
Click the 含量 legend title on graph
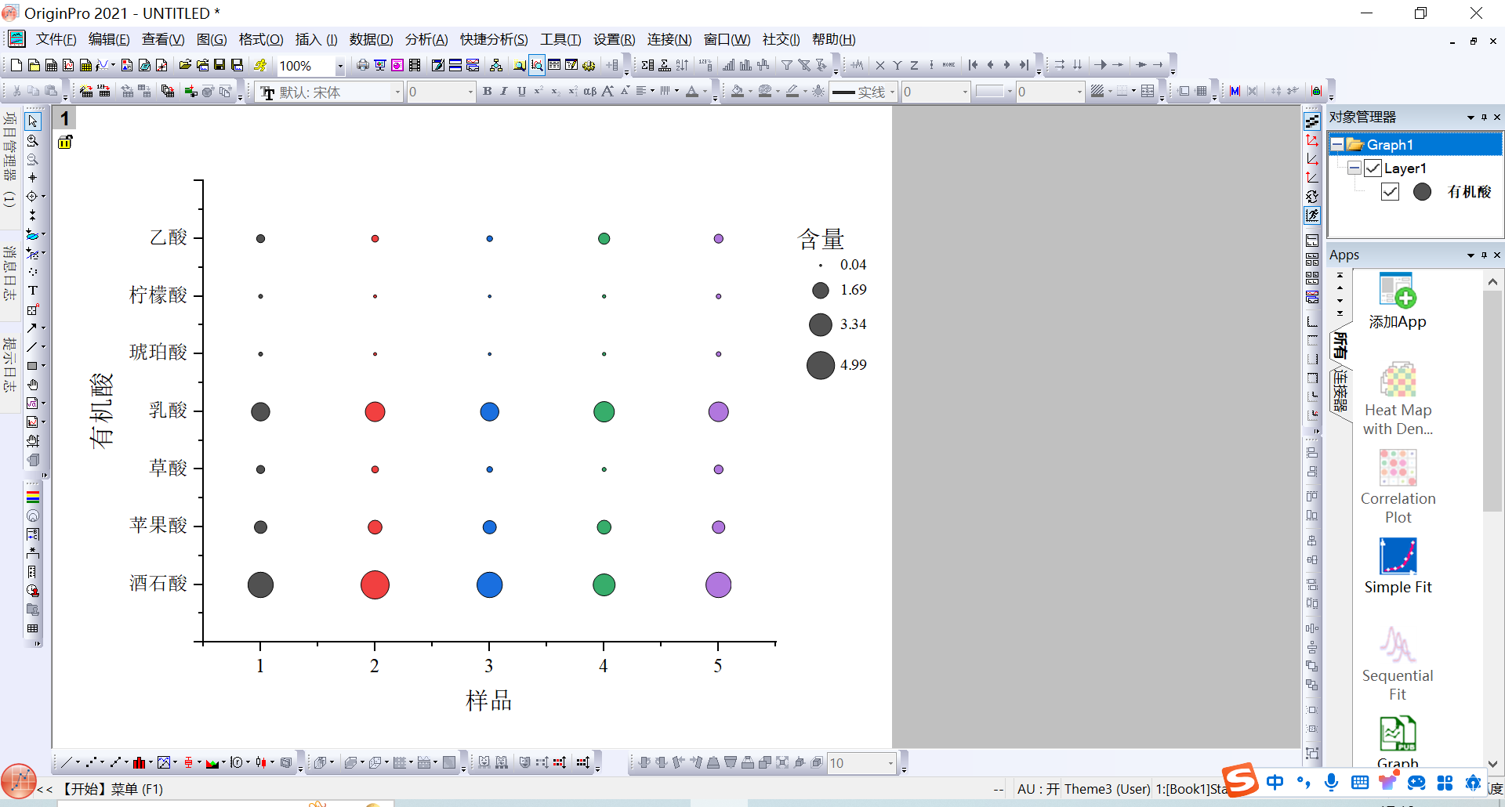click(820, 239)
